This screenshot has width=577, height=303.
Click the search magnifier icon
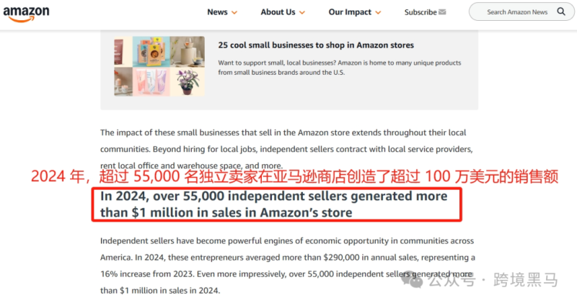[561, 12]
